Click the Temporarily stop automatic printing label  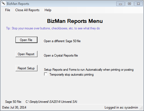(x=71, y=75)
